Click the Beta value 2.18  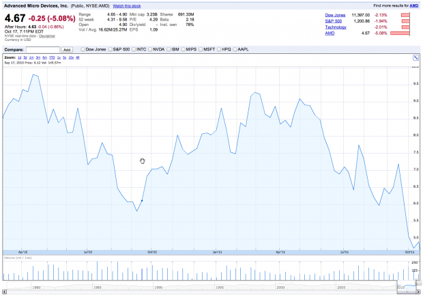(190, 19)
